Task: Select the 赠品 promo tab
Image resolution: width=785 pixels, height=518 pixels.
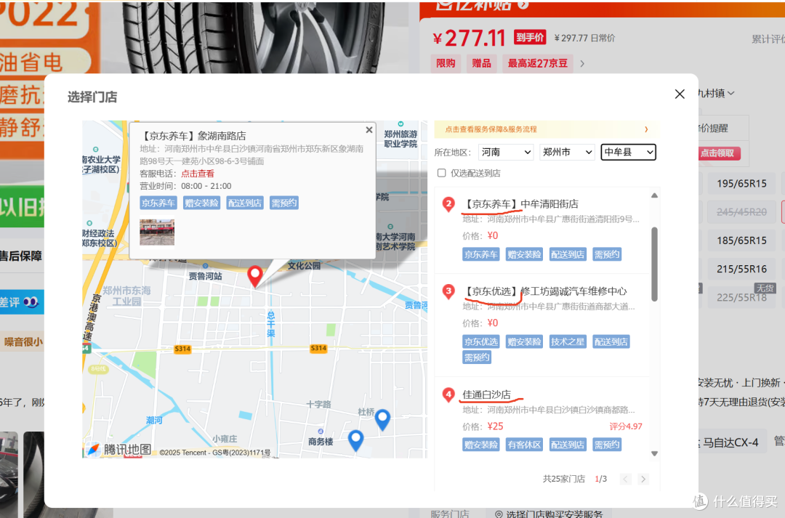Action: pos(481,63)
